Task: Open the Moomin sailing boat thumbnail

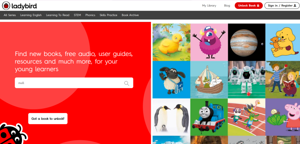Action: pos(209,80)
